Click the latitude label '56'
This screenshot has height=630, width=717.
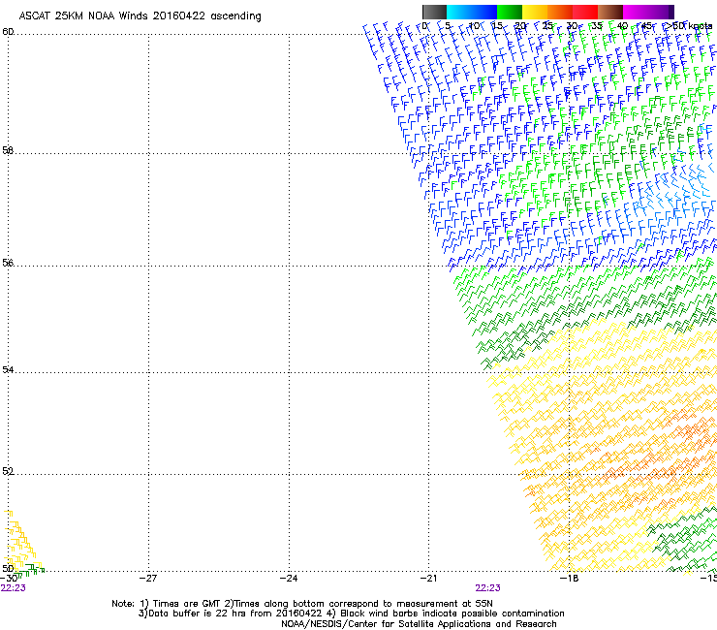coord(8,263)
